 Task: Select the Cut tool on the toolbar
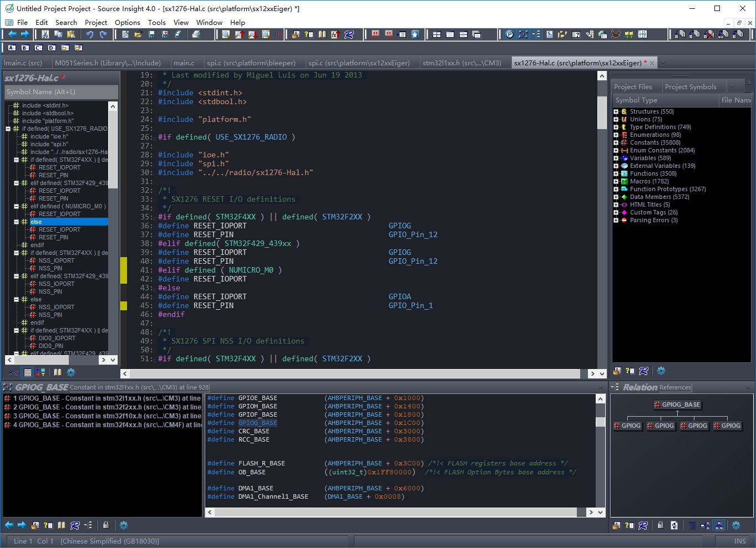(x=45, y=34)
